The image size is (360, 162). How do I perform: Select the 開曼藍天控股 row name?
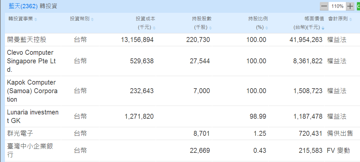[x=27, y=40]
